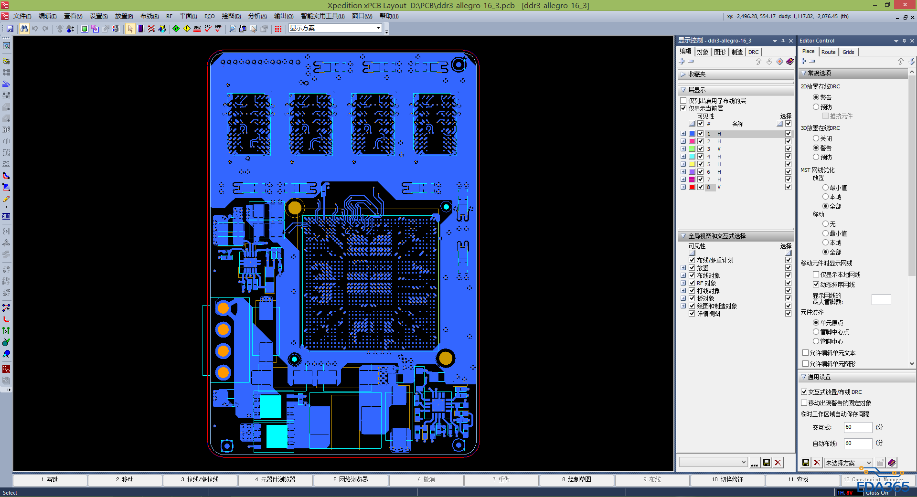Viewport: 917px width, 497px height.
Task: Expand layer 1 tree node
Action: tap(683, 134)
